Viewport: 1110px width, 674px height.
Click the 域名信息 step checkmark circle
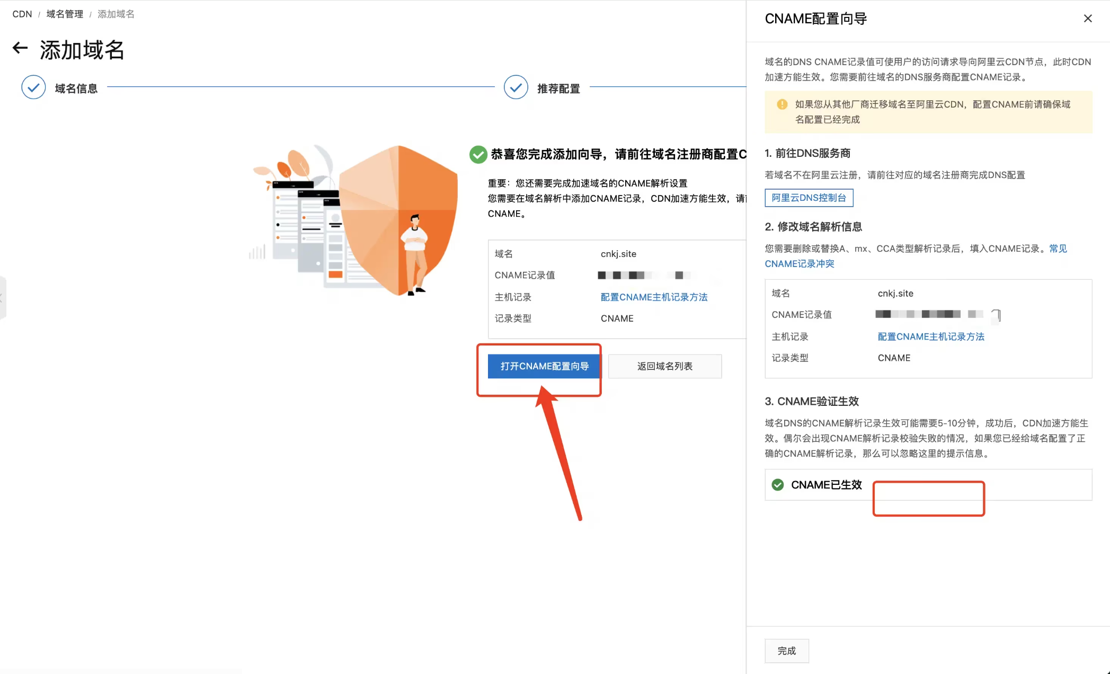click(x=33, y=87)
